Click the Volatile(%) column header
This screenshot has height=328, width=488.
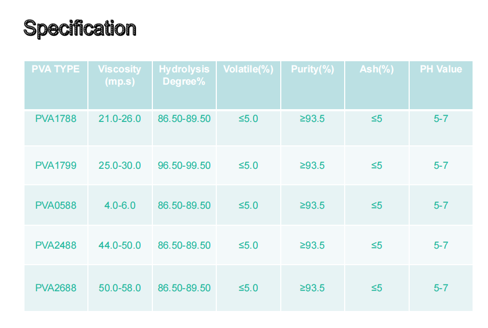click(x=248, y=69)
